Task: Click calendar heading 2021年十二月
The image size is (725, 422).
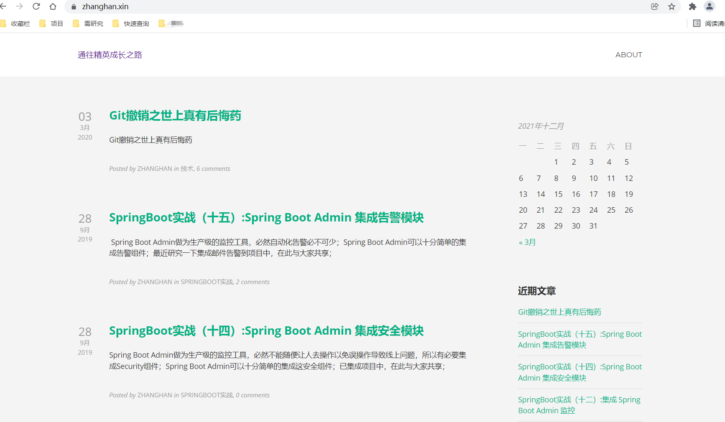Action: [x=541, y=126]
